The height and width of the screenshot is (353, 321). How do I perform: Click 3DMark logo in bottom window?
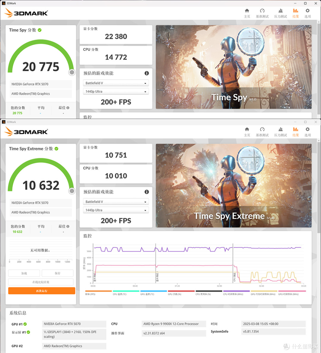click(26, 131)
